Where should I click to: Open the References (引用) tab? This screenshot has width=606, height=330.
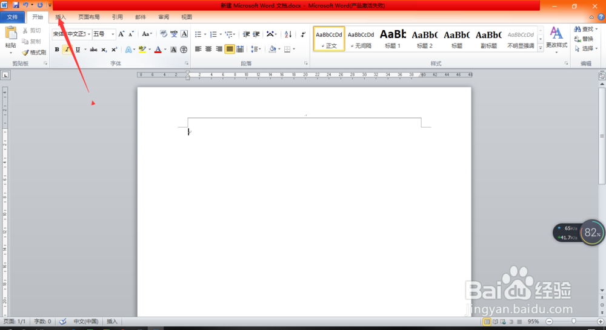point(118,17)
